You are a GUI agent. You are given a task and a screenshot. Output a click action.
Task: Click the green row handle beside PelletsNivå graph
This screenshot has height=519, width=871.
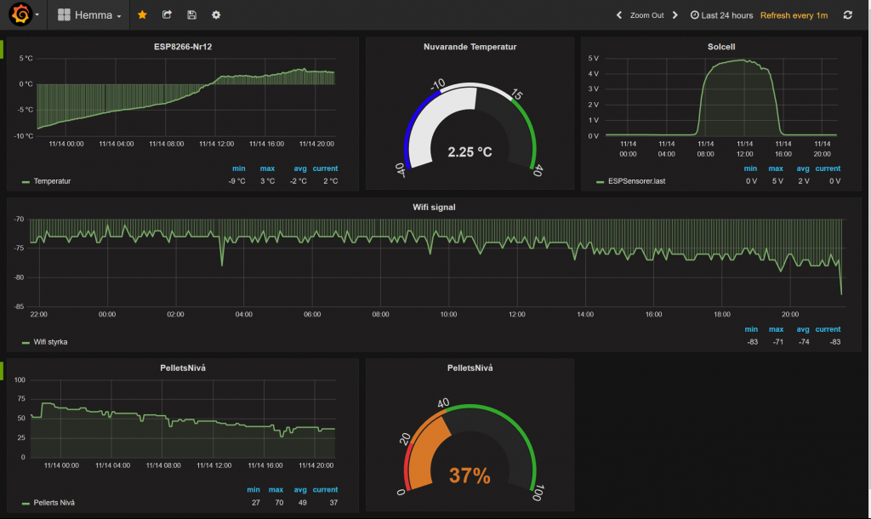pos(2,371)
